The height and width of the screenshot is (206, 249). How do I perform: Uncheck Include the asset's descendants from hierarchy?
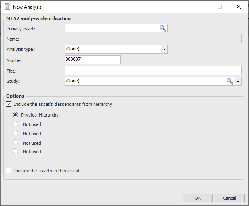[9, 104]
